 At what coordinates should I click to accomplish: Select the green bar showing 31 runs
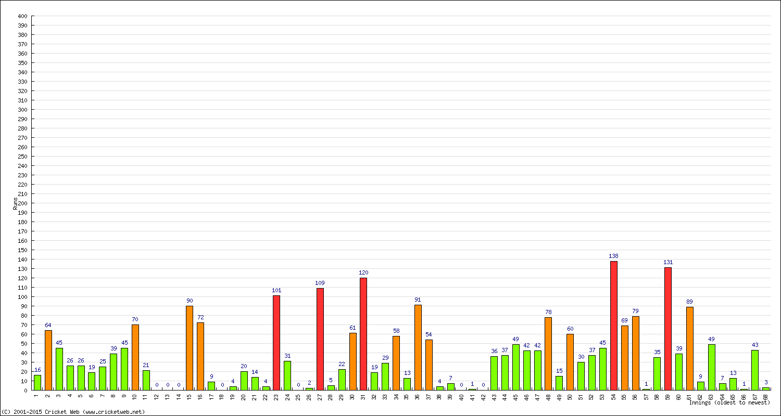click(x=287, y=375)
